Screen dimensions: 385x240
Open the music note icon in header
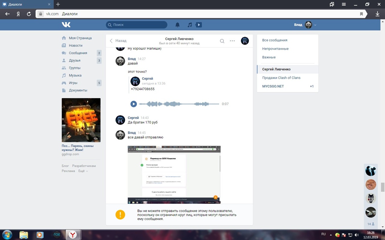coord(189,25)
